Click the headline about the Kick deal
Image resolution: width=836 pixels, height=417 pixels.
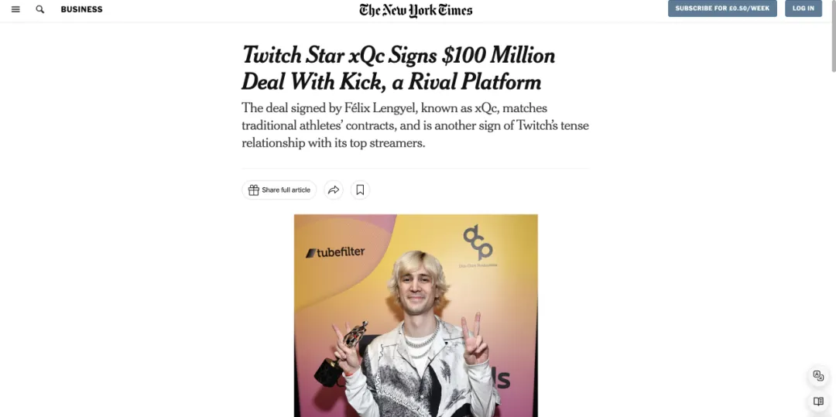pos(399,68)
